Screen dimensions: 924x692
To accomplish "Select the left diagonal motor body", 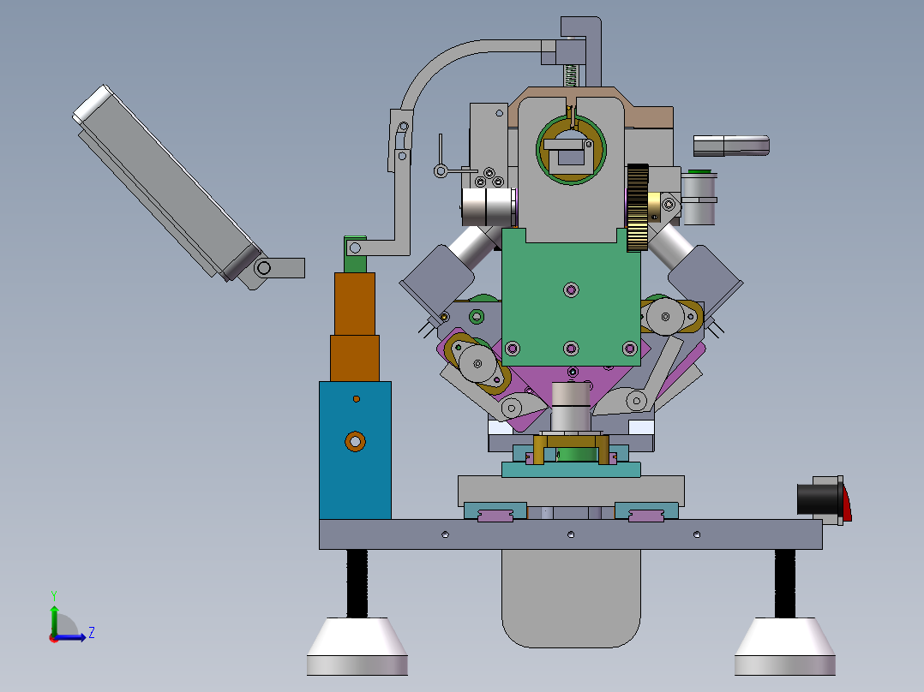I will (437, 280).
